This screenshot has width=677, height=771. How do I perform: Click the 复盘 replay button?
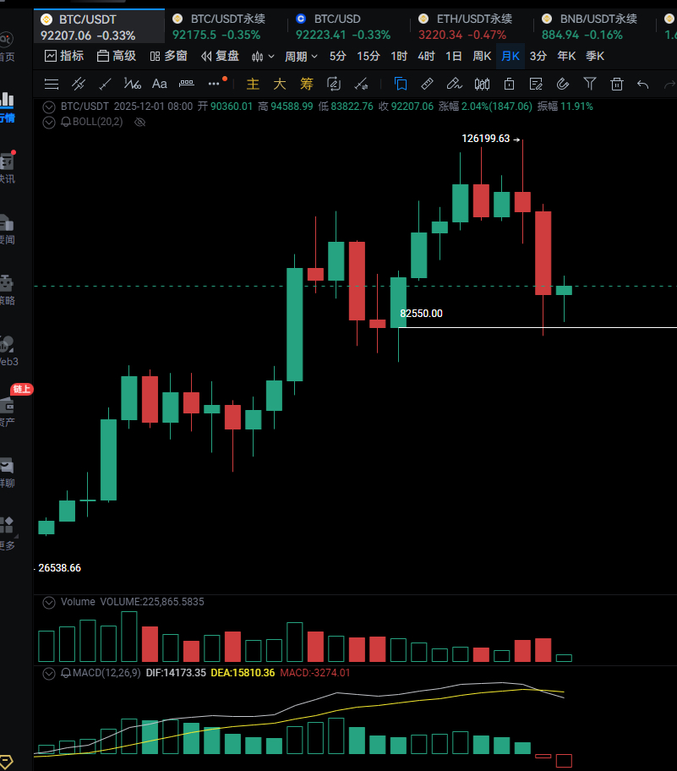pyautogui.click(x=220, y=56)
